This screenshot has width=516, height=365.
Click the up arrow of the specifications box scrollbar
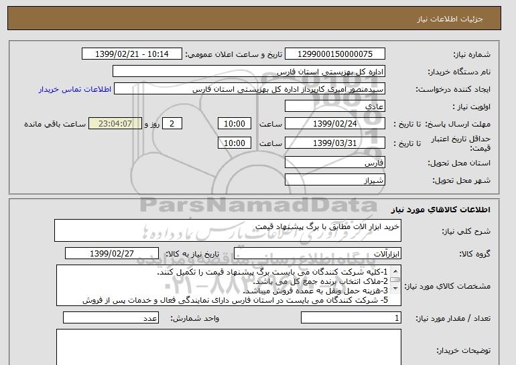coord(395,271)
